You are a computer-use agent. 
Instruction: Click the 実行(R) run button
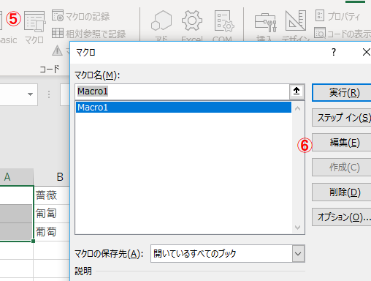pos(342,93)
